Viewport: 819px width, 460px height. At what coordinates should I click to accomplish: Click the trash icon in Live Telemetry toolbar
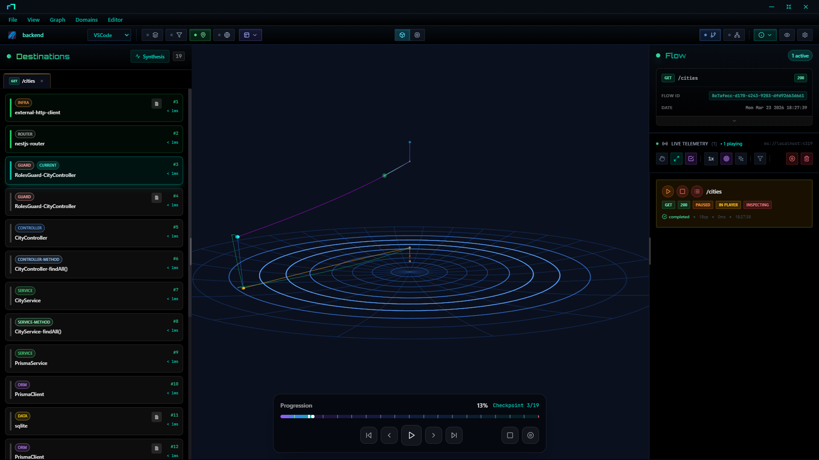click(806, 159)
